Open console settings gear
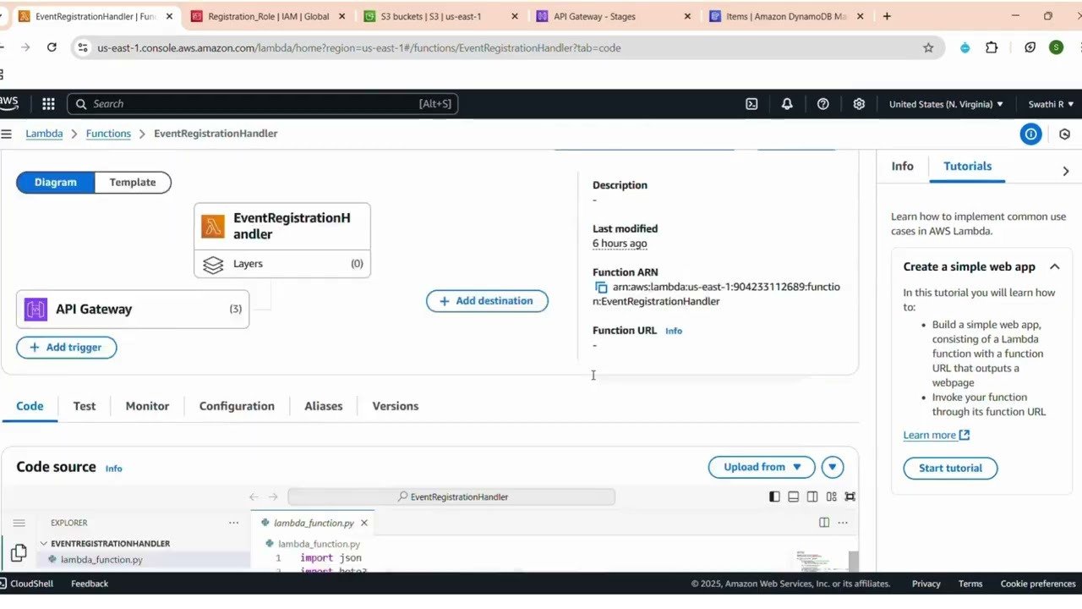The image size is (1082, 609). [x=859, y=104]
